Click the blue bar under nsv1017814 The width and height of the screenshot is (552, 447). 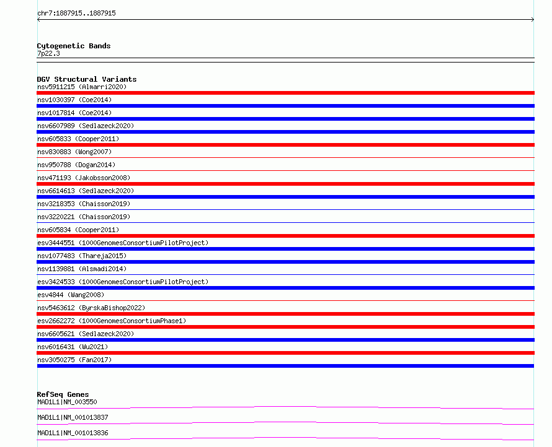click(285, 119)
